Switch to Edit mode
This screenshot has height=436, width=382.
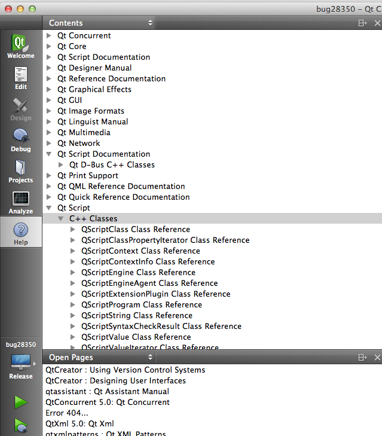[x=21, y=78]
